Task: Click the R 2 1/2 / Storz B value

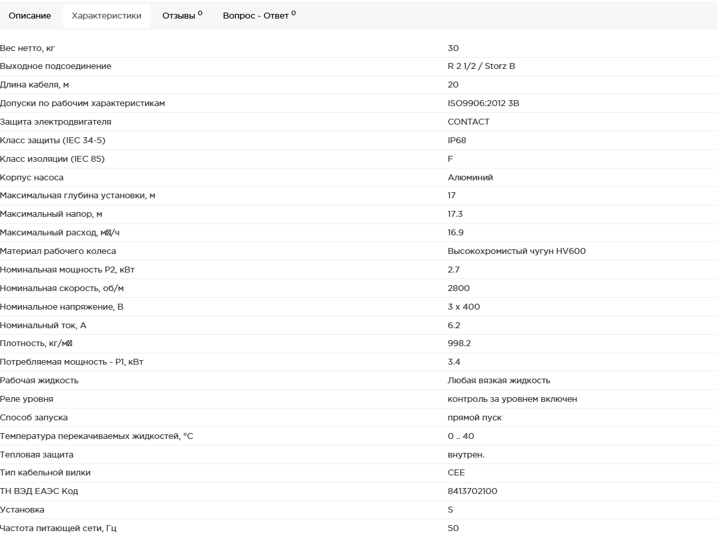Action: point(482,66)
